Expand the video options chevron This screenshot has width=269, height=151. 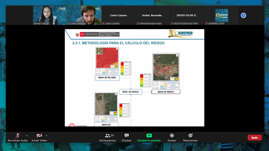(46, 136)
